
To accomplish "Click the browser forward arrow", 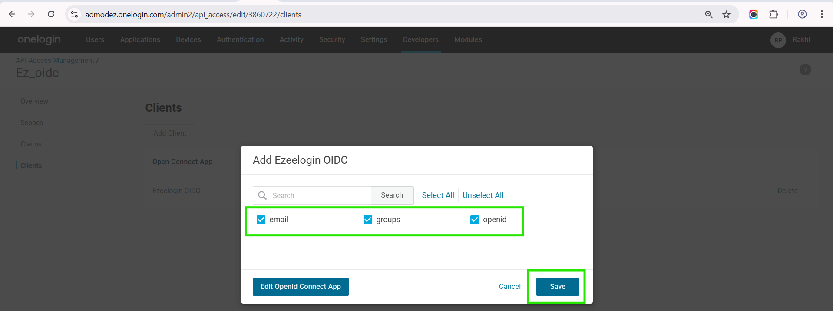I will [x=31, y=14].
